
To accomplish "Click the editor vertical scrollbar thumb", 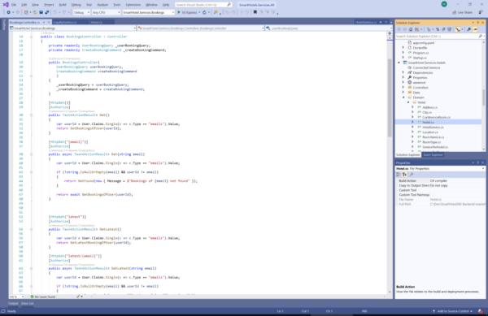I will pos(390,97).
